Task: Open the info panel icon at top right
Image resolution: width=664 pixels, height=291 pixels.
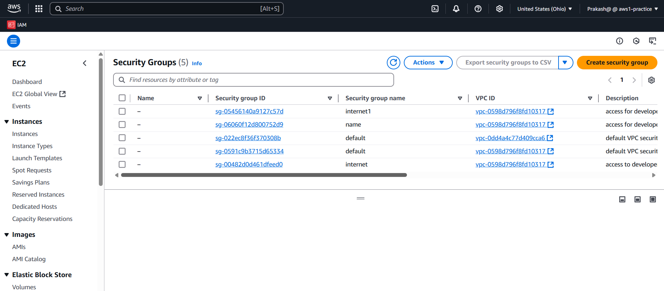Action: [620, 41]
